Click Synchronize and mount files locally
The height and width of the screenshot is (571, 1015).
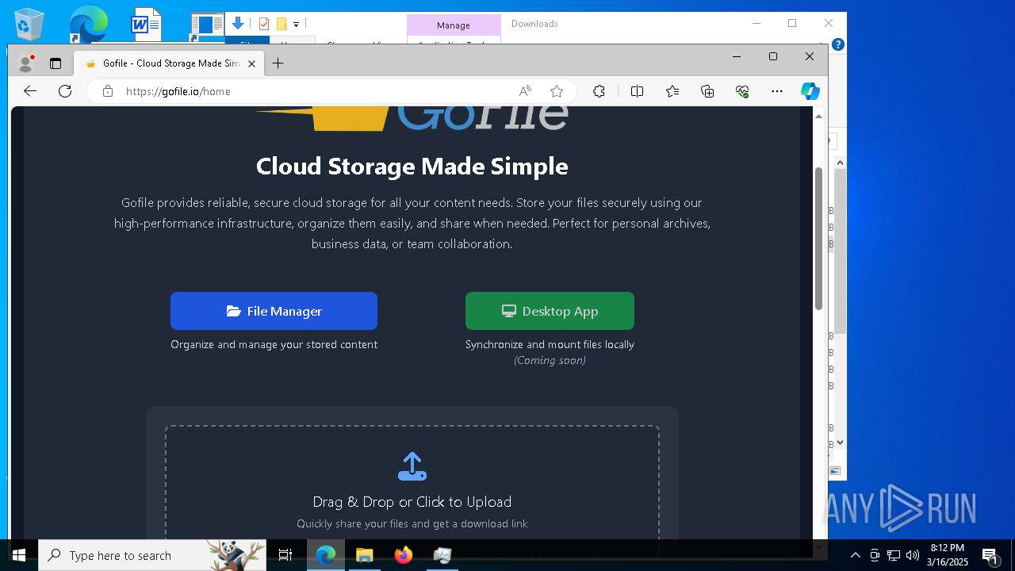(550, 344)
